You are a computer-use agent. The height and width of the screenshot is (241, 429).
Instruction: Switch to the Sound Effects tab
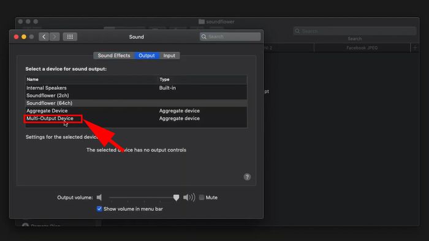coord(114,56)
